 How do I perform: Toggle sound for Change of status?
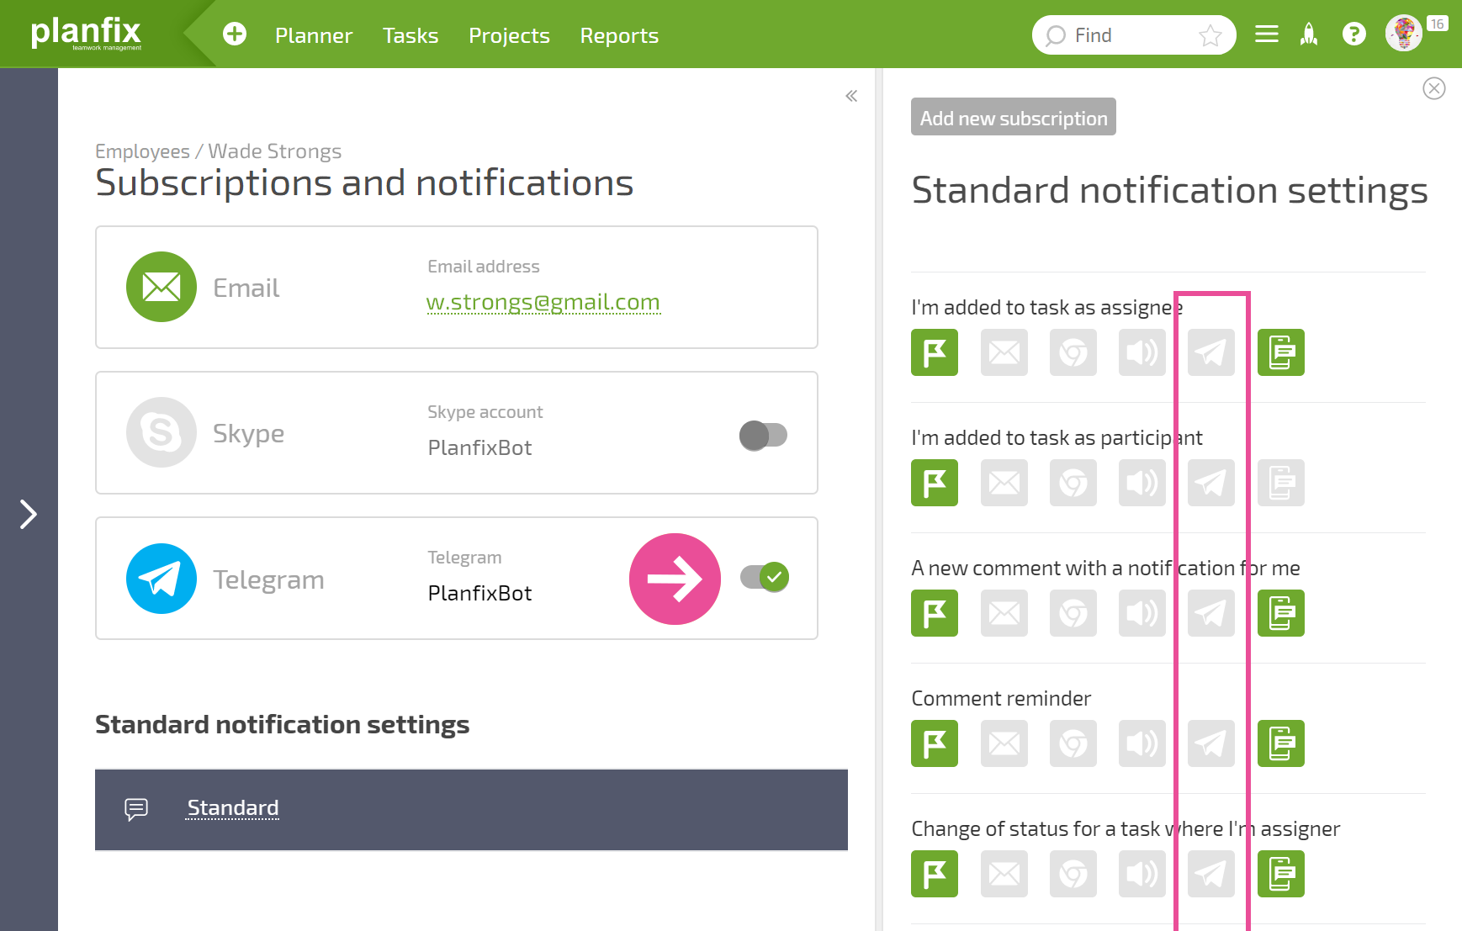coord(1142,874)
